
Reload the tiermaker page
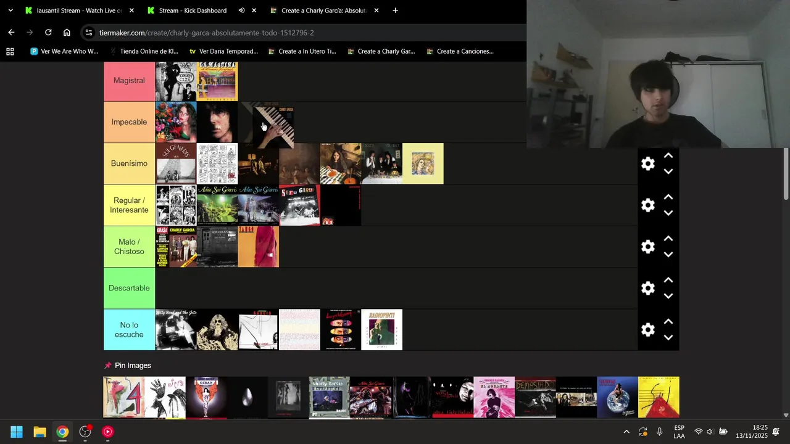pyautogui.click(x=48, y=32)
